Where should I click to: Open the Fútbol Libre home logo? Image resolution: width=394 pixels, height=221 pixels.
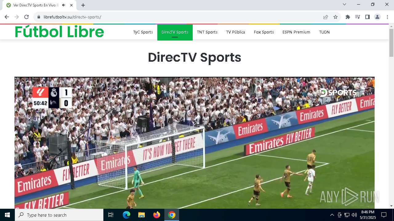[59, 32]
